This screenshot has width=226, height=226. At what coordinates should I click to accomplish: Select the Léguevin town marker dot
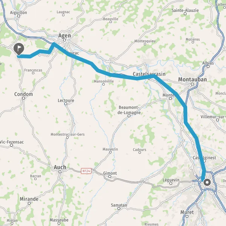coord(171,183)
